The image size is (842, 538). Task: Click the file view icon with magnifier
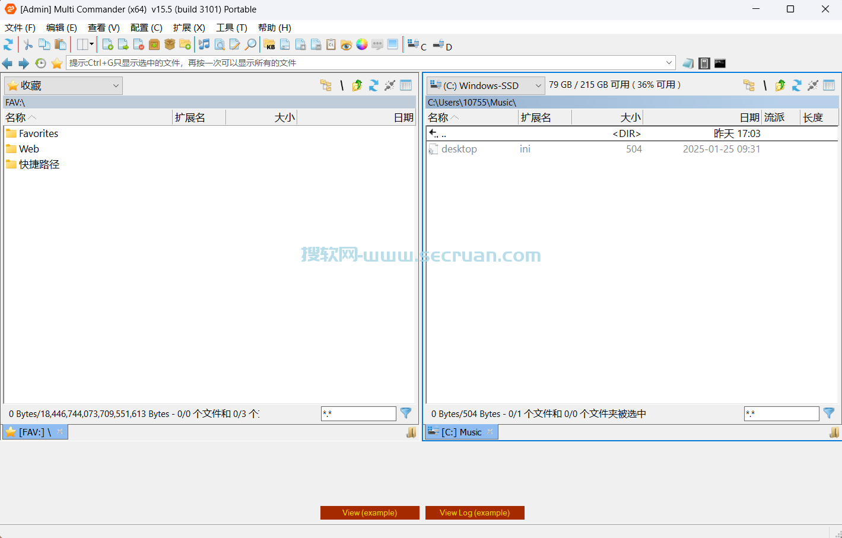[220, 44]
